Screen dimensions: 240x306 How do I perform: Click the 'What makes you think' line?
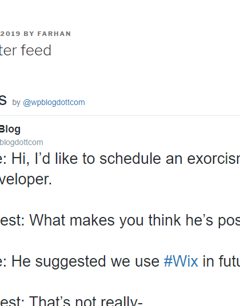120,220
